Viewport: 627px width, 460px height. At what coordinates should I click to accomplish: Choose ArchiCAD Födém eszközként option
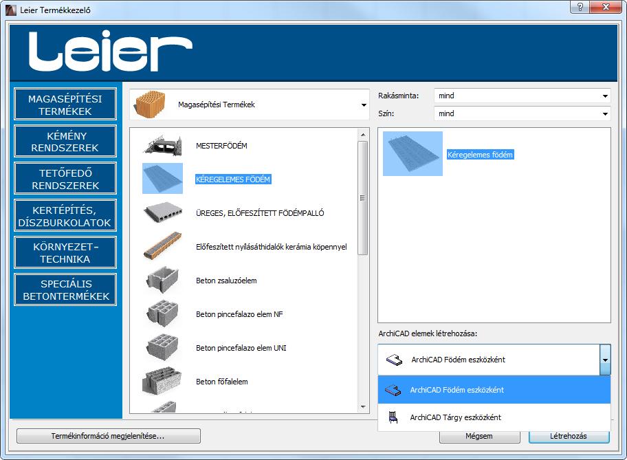point(494,390)
